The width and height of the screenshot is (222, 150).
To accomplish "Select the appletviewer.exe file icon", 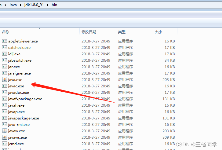I will pos(5,41).
